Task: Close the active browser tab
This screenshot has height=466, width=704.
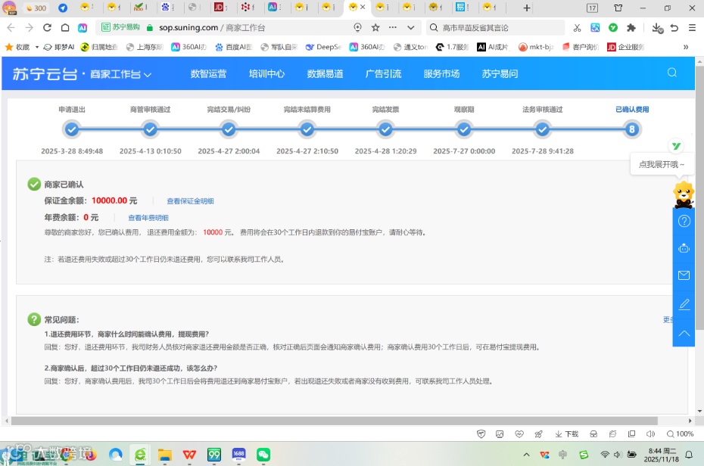Action: (363, 7)
